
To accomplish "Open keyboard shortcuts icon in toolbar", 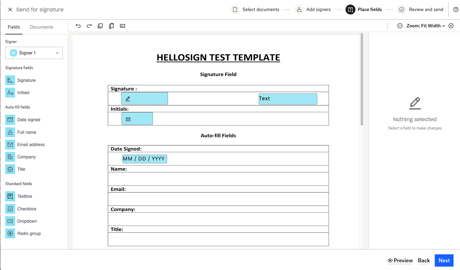I will pyautogui.click(x=122, y=26).
